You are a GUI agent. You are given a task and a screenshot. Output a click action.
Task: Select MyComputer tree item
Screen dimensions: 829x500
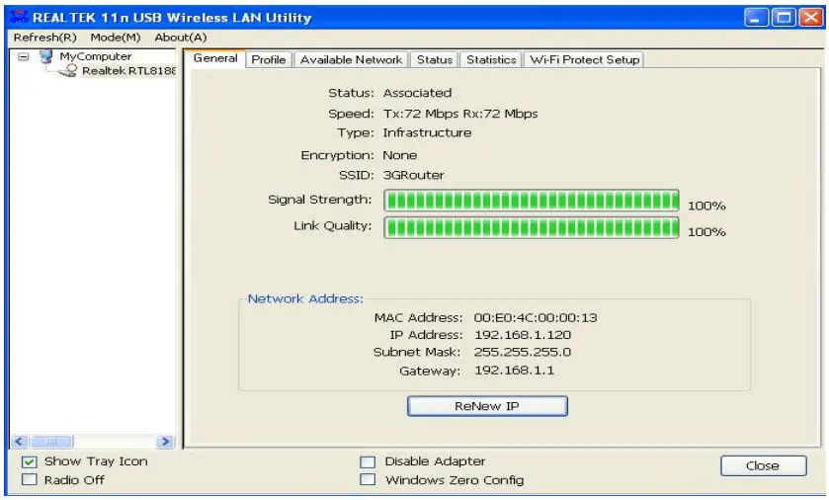click(x=95, y=56)
